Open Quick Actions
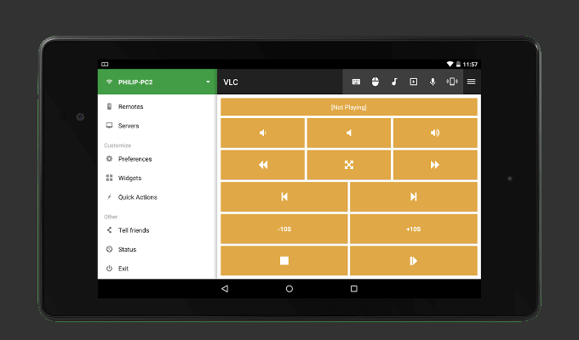 coord(137,197)
